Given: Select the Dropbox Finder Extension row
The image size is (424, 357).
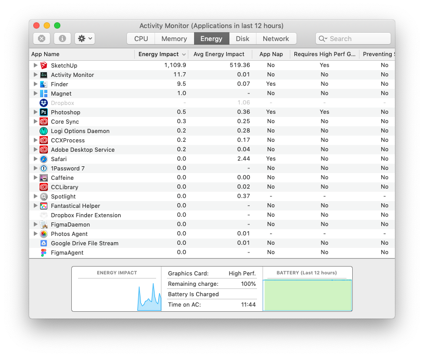Looking at the screenshot, I should coord(212,215).
